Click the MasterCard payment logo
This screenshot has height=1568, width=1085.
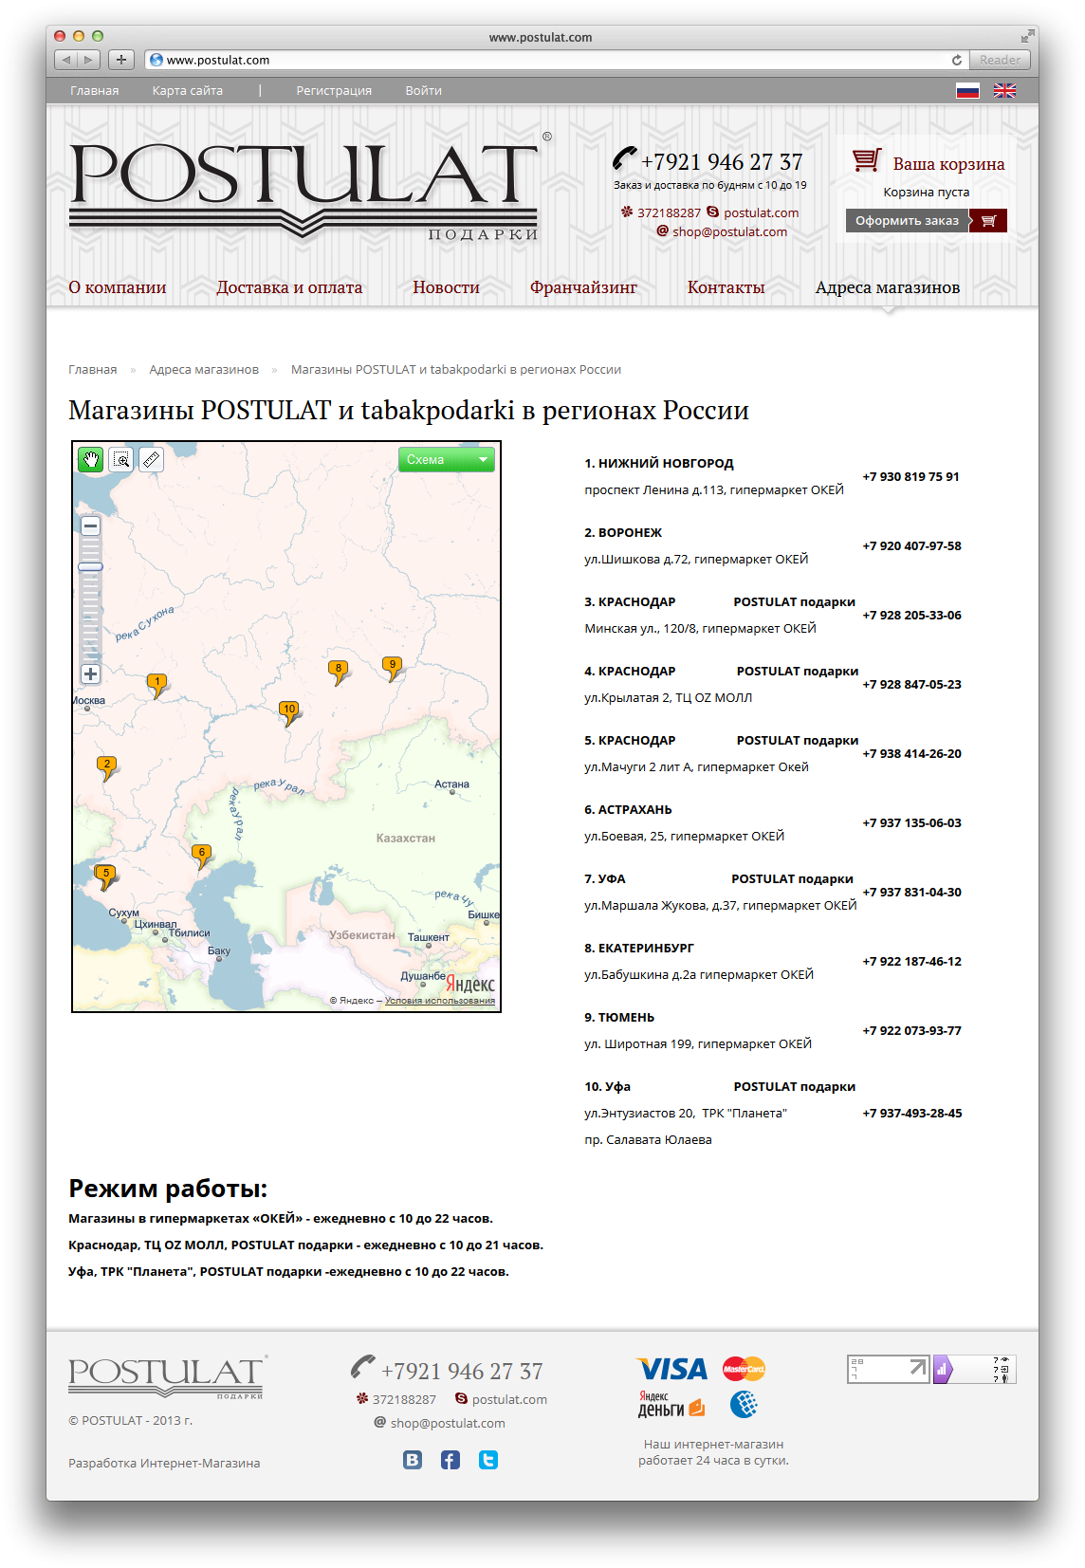coord(744,1369)
